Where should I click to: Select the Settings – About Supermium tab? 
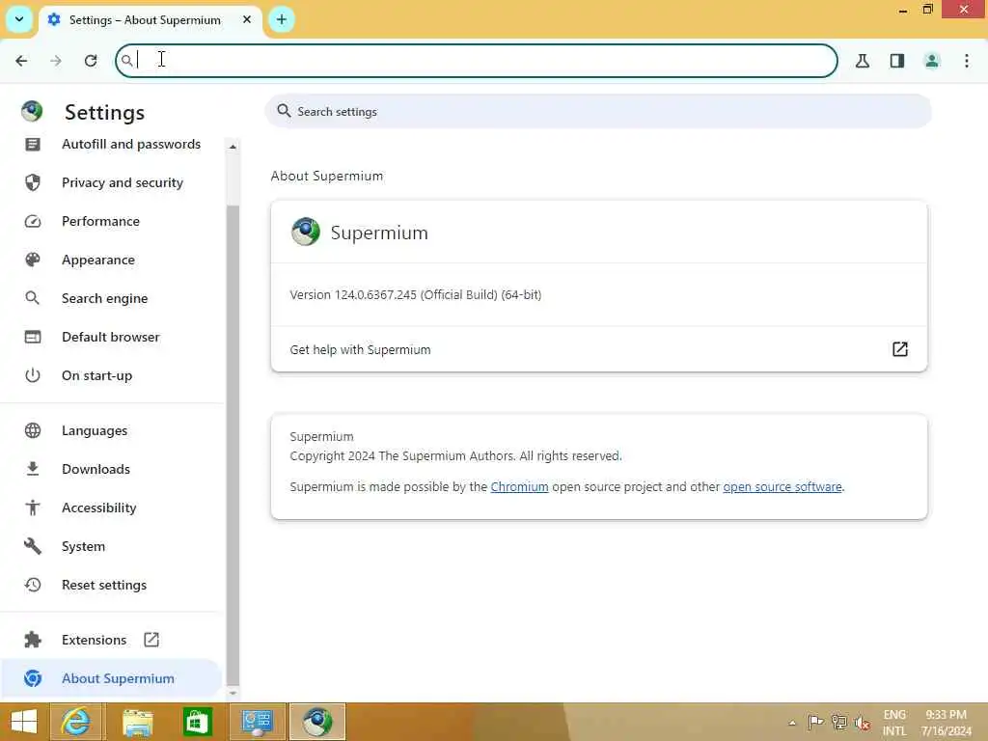click(150, 20)
